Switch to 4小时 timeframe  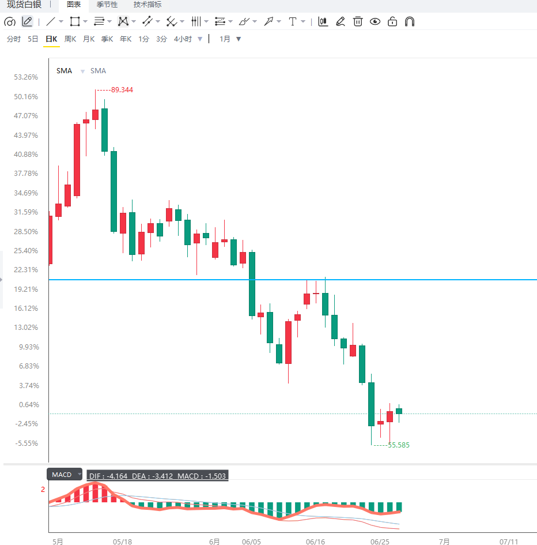[x=183, y=39]
